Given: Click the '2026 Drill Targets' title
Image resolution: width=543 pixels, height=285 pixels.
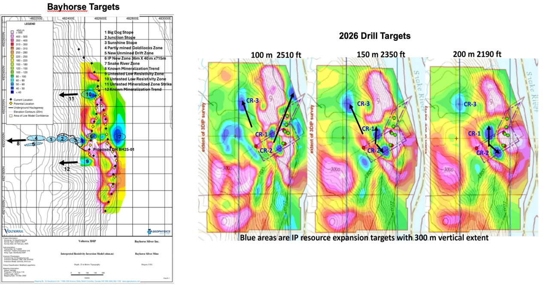Looking at the screenshot, I should pyautogui.click(x=374, y=36).
